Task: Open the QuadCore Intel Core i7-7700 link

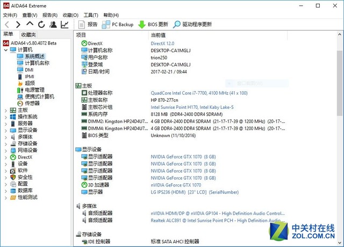Action: (199, 93)
